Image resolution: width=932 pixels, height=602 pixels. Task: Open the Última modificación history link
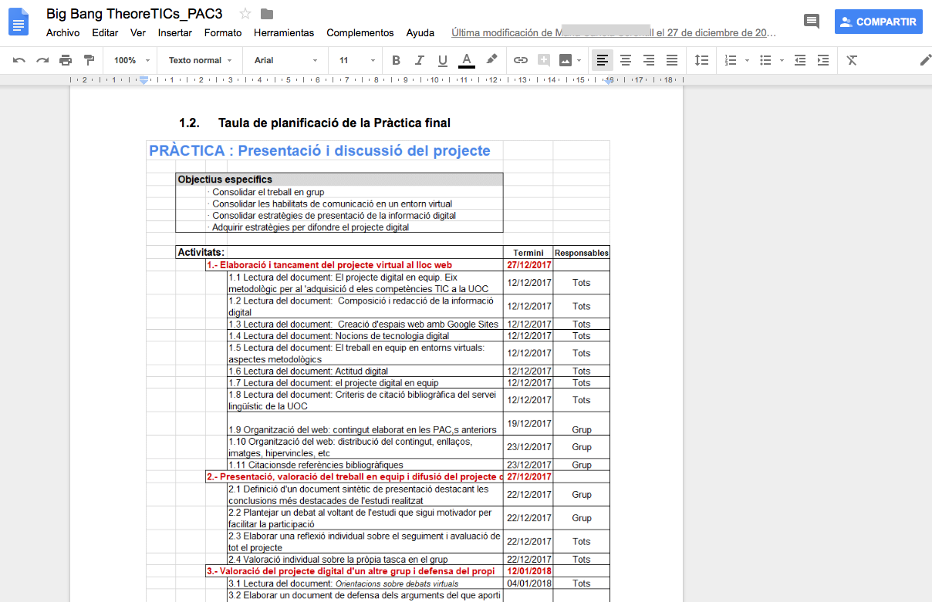point(613,33)
